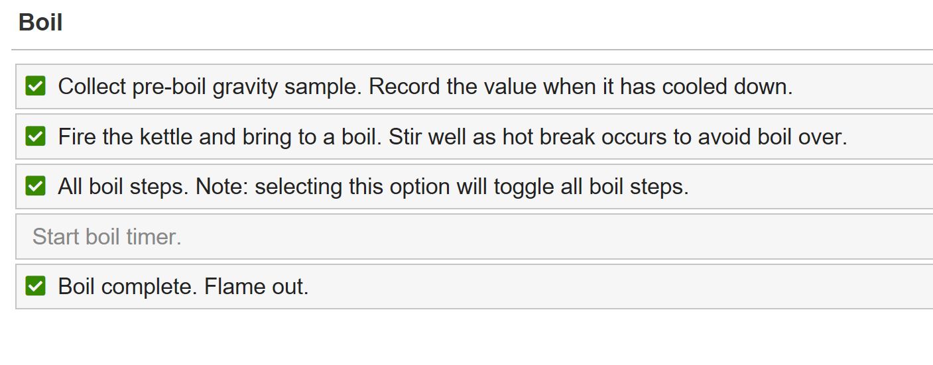Uncheck the pre-boil gravity sample checkbox

tap(35, 86)
